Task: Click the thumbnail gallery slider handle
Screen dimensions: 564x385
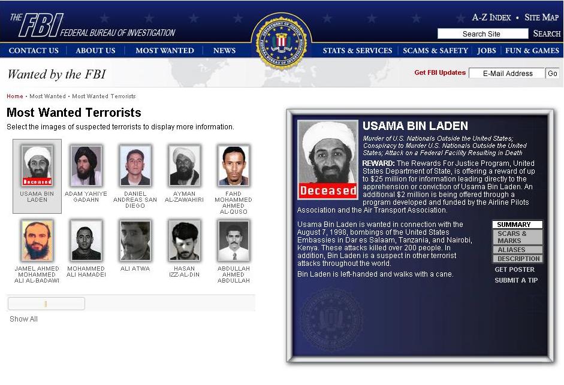Action: click(x=46, y=304)
